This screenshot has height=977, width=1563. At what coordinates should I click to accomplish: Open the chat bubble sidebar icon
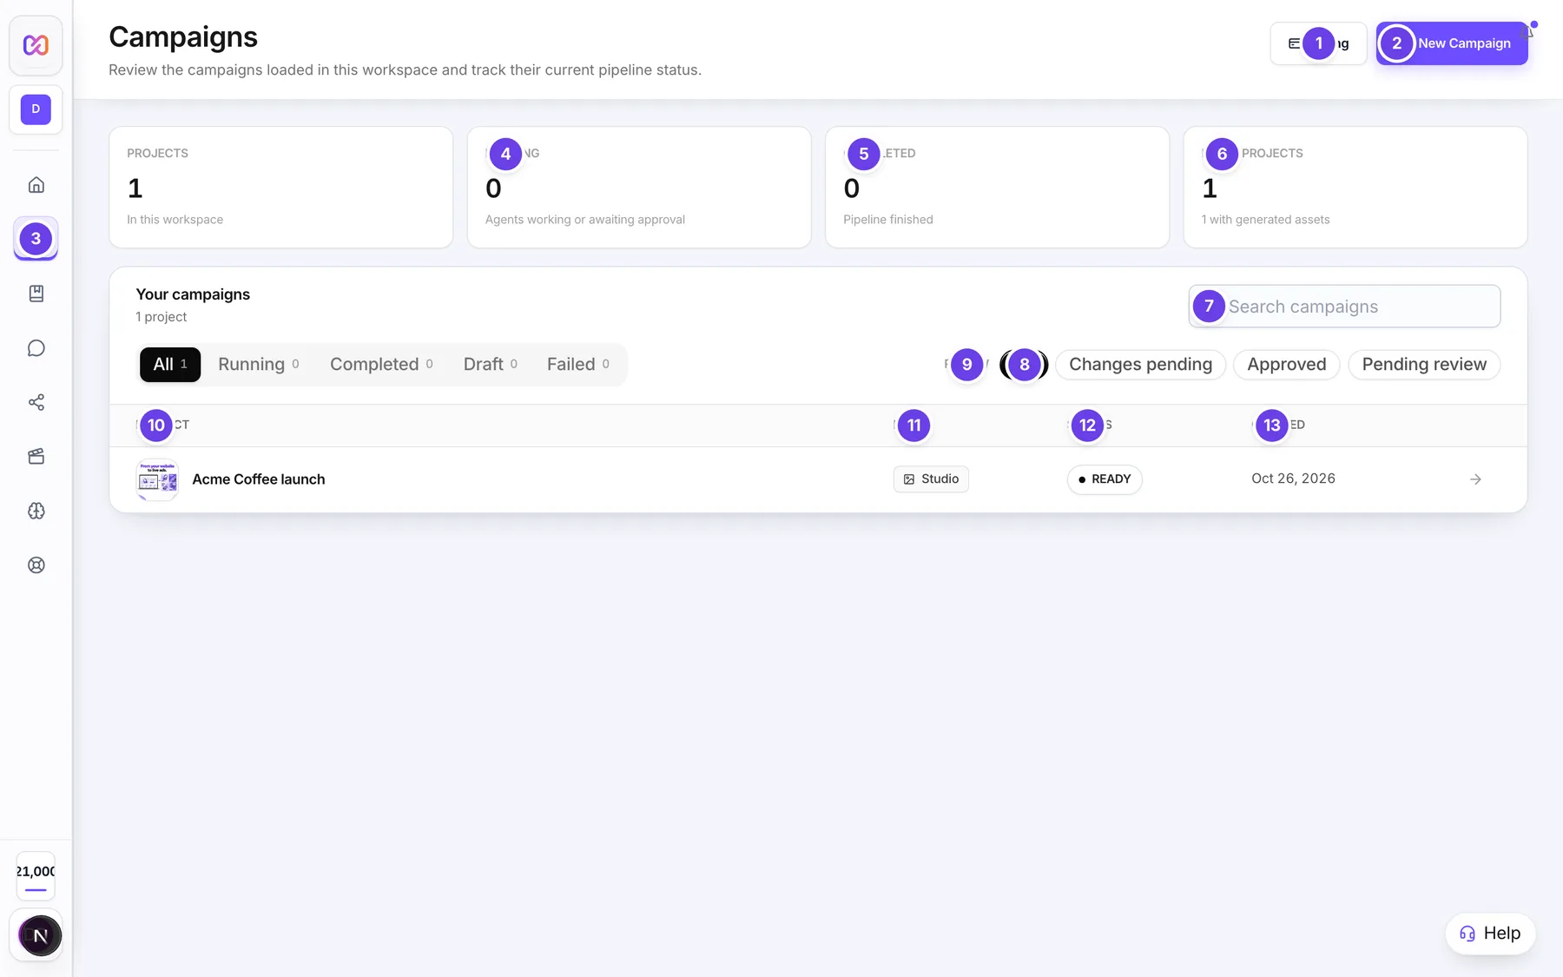pyautogui.click(x=36, y=348)
